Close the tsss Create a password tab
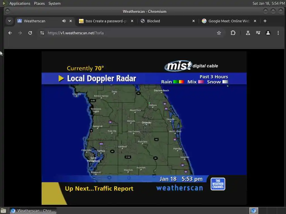286x214 pixels. point(132,21)
